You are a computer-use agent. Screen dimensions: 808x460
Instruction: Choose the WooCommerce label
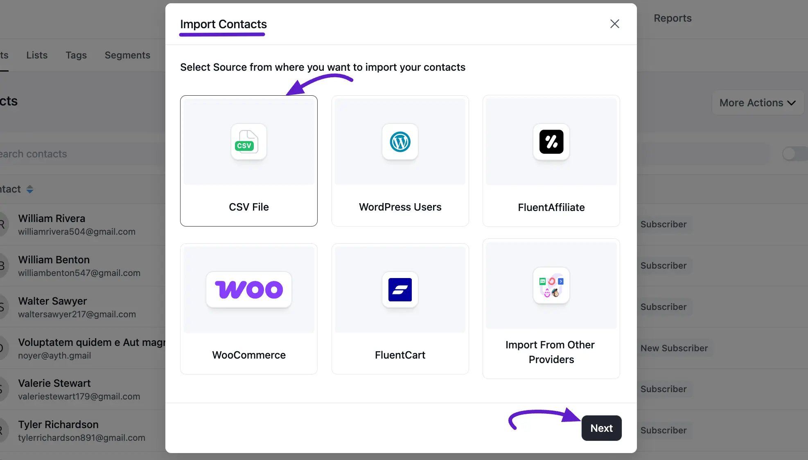coord(249,355)
